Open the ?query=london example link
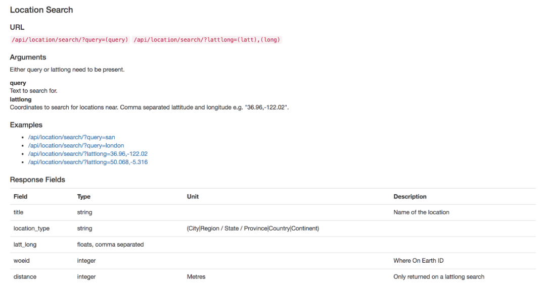This screenshot has height=290, width=546. point(76,146)
